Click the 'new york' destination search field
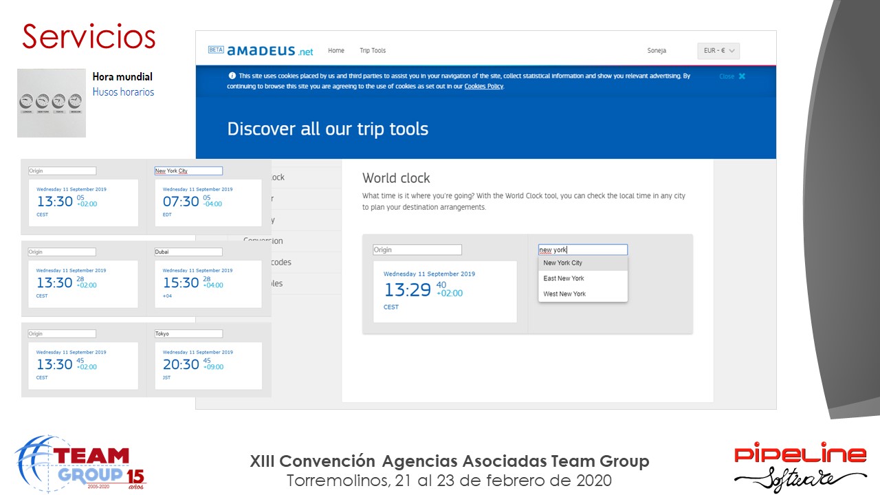 coord(583,250)
